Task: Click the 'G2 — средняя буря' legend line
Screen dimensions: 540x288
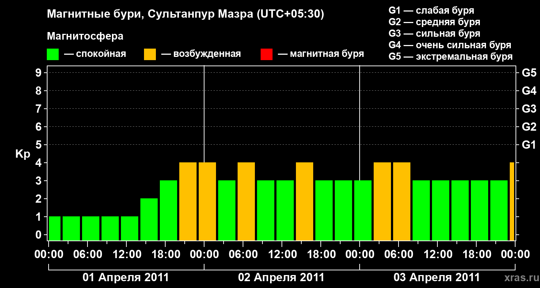Action: click(x=435, y=22)
